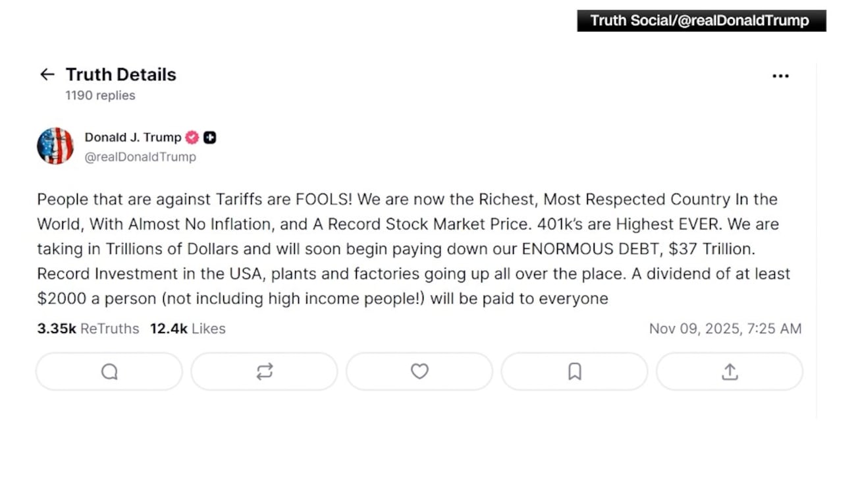Click the Truth Details page heading
The height and width of the screenshot is (480, 856).
[121, 74]
